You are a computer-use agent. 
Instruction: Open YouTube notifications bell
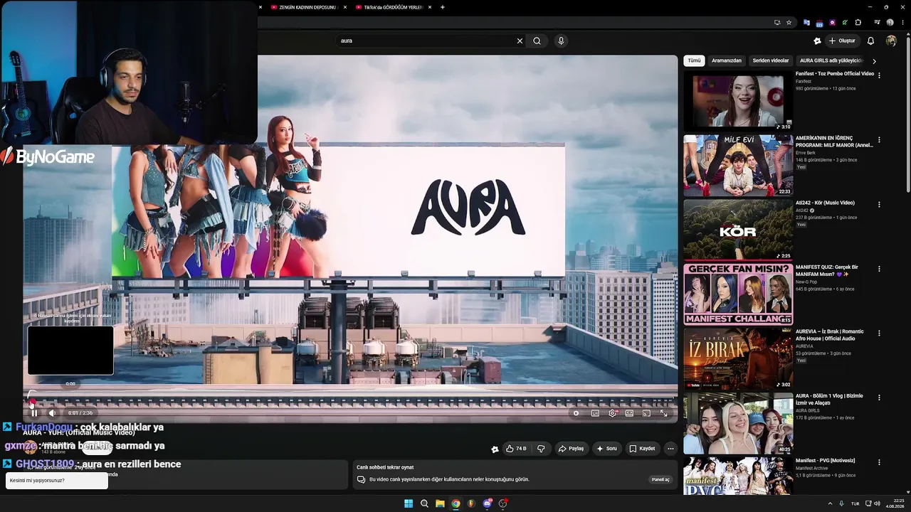(x=870, y=41)
